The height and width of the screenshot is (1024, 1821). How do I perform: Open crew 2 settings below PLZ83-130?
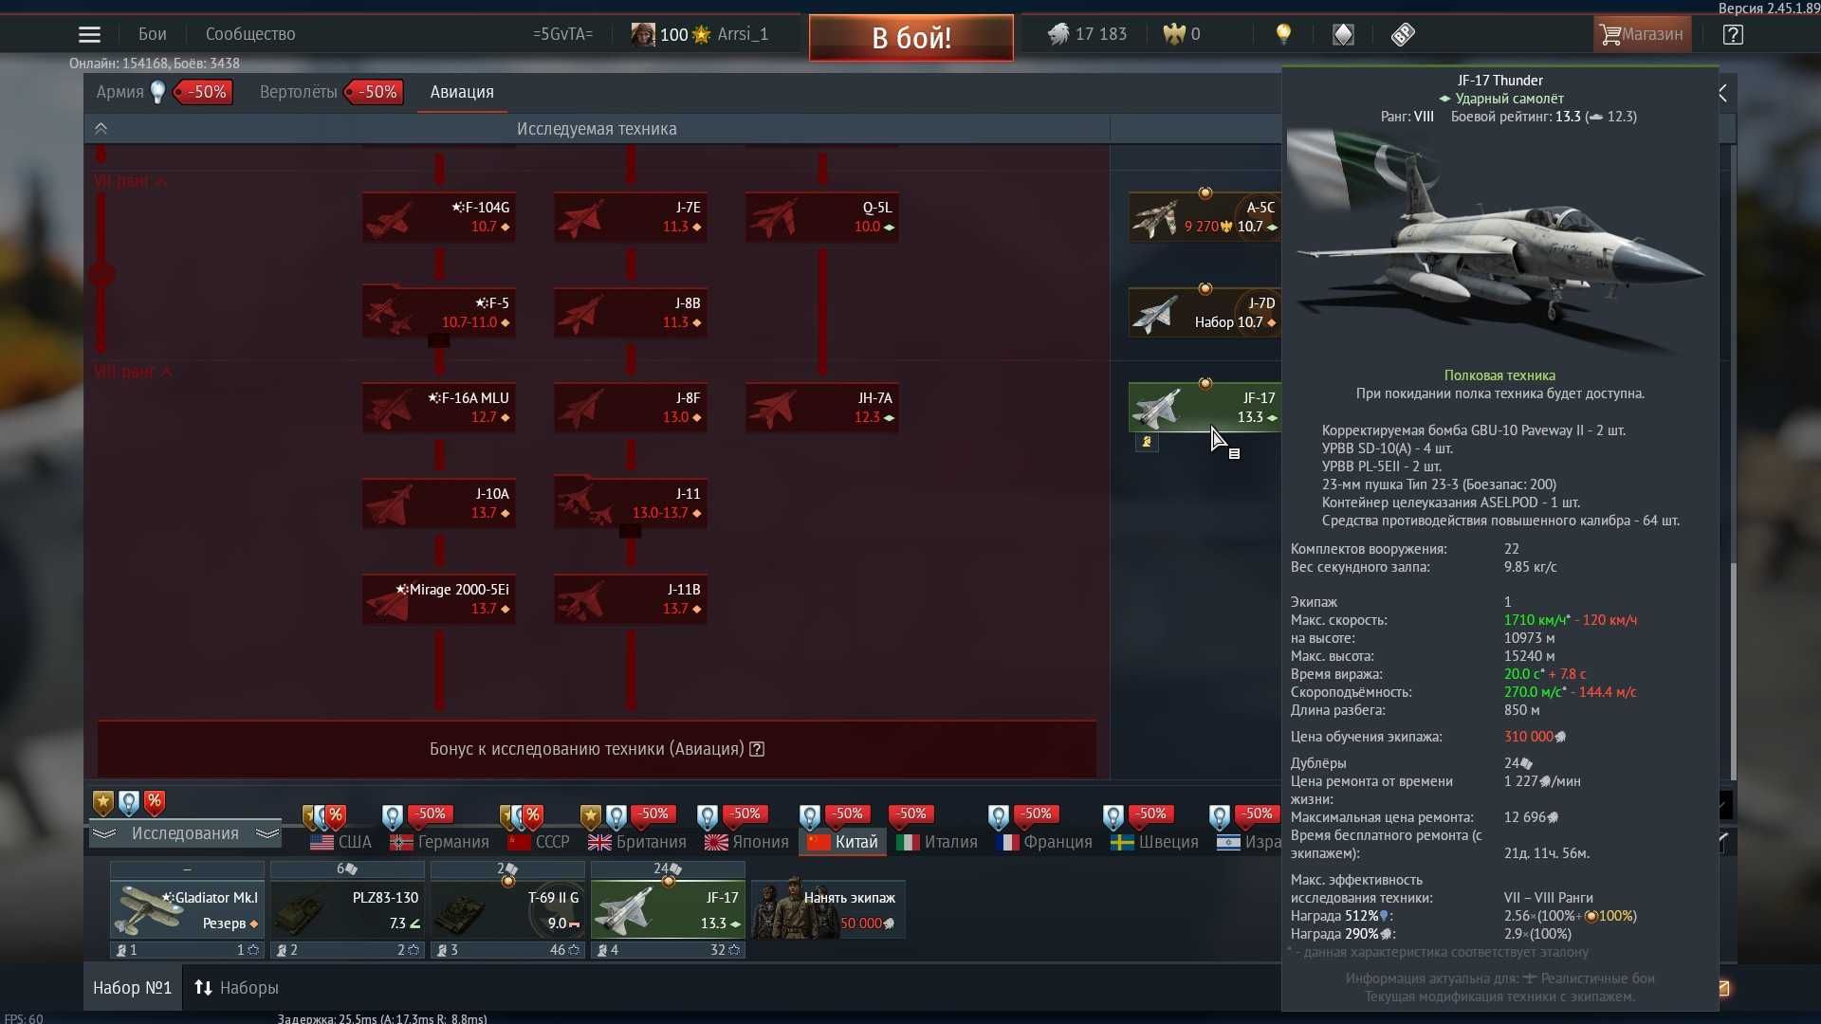click(x=347, y=950)
